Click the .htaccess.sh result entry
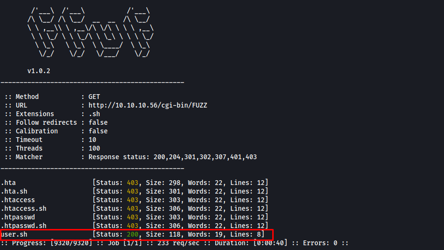Image resolution: width=444 pixels, height=250 pixels. click(23, 208)
